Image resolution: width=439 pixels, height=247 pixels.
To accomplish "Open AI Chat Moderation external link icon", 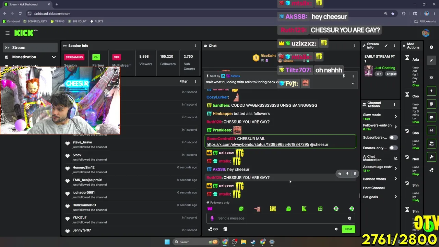I will pyautogui.click(x=396, y=158).
